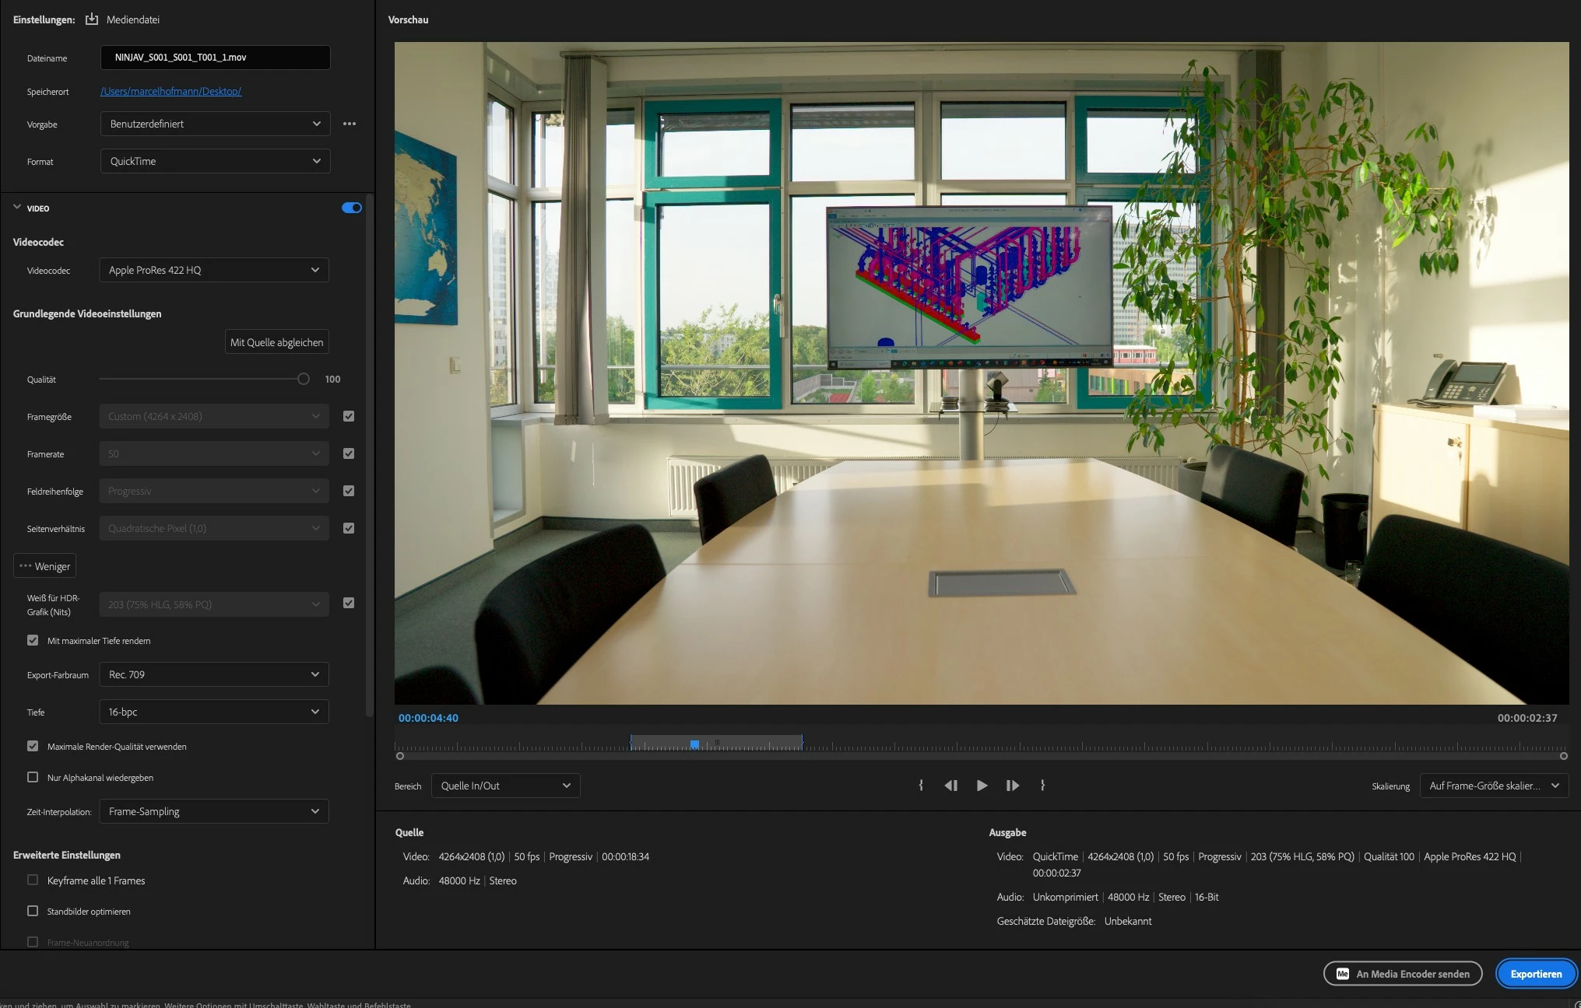Click Media Encoder icon button

(1343, 974)
